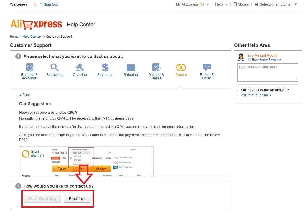Focus the Type your question here box
This screenshot has width=308, height=223.
(x=268, y=72)
